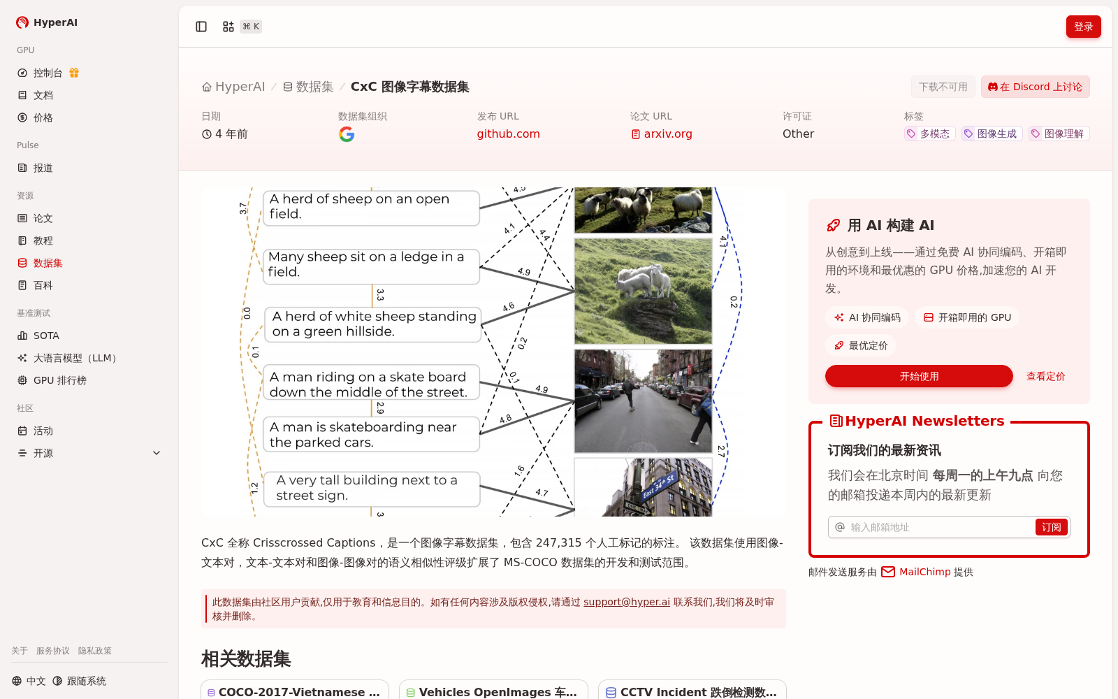Open the github.com publish URL
This screenshot has height=699, width=1118.
pos(508,134)
